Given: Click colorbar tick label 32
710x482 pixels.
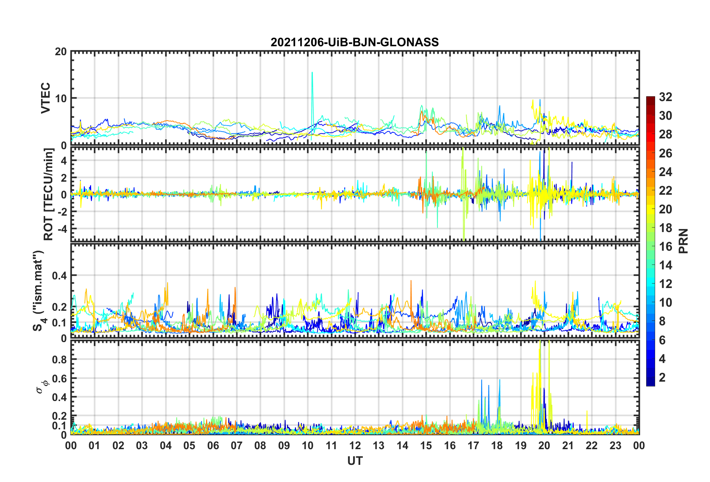Looking at the screenshot, I should 665,97.
